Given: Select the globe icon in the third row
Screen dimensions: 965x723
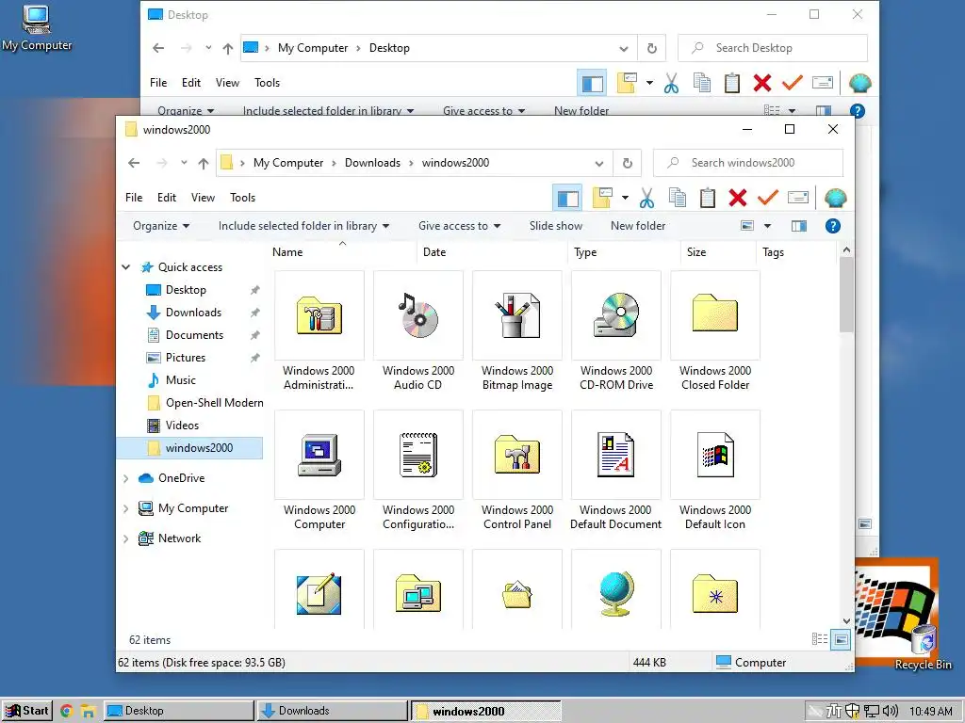Looking at the screenshot, I should 616,593.
